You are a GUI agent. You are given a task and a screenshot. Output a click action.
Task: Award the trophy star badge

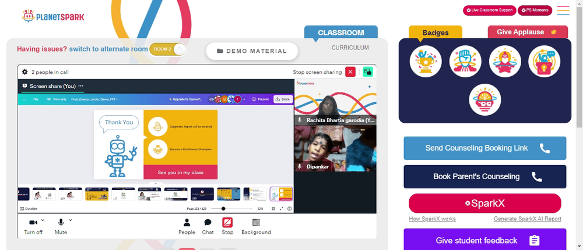coord(426,62)
